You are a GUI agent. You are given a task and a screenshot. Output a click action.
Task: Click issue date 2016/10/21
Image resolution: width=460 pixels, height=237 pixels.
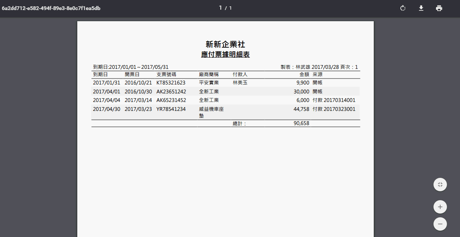point(139,83)
